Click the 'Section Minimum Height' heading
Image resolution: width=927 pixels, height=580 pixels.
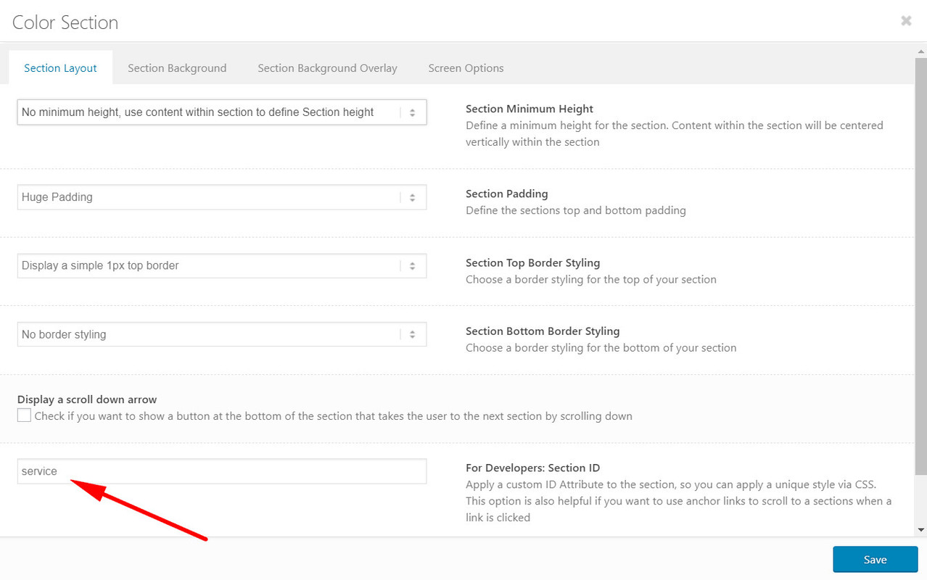pos(530,109)
